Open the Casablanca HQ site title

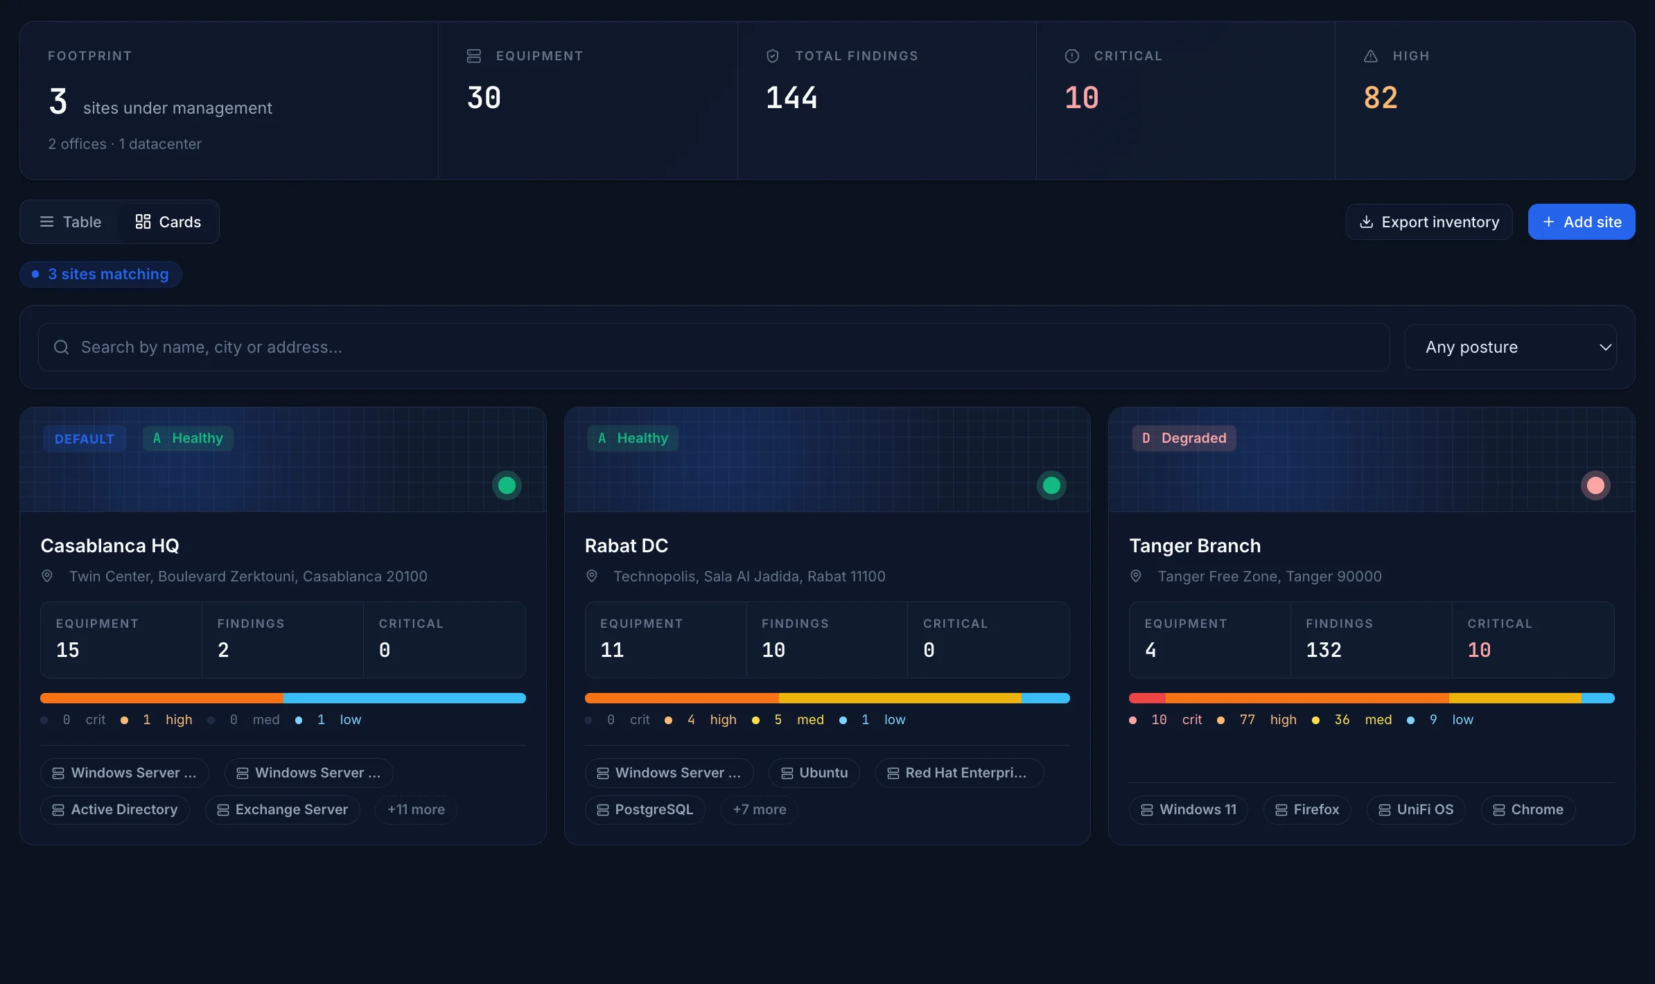(x=110, y=546)
